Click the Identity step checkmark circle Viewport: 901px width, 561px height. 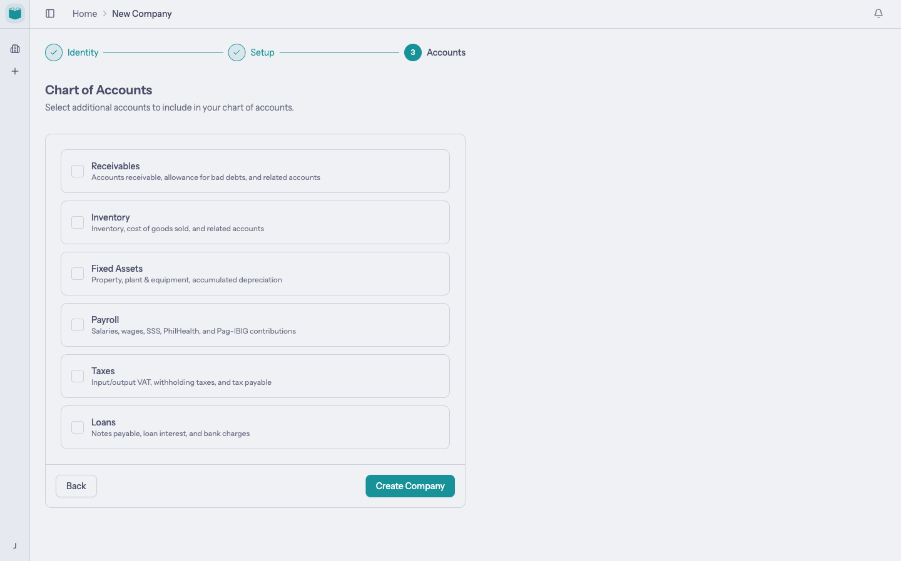pyautogui.click(x=54, y=52)
